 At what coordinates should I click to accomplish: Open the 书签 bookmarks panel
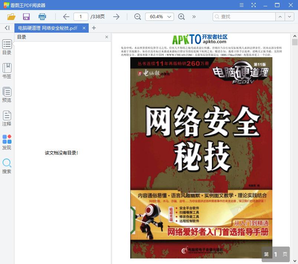(7, 71)
